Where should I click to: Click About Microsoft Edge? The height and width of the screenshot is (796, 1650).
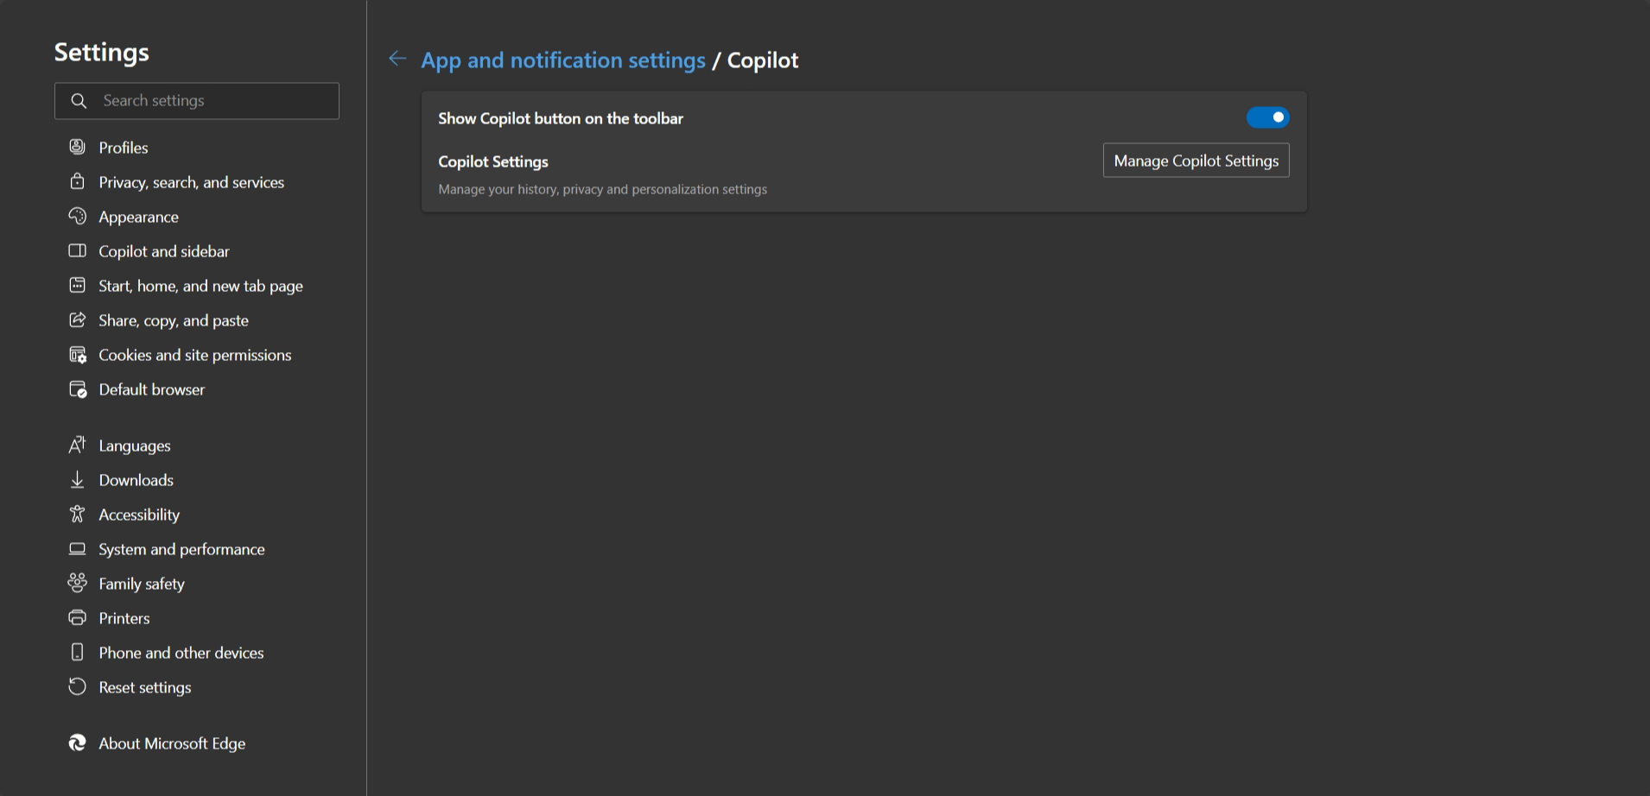coord(172,742)
